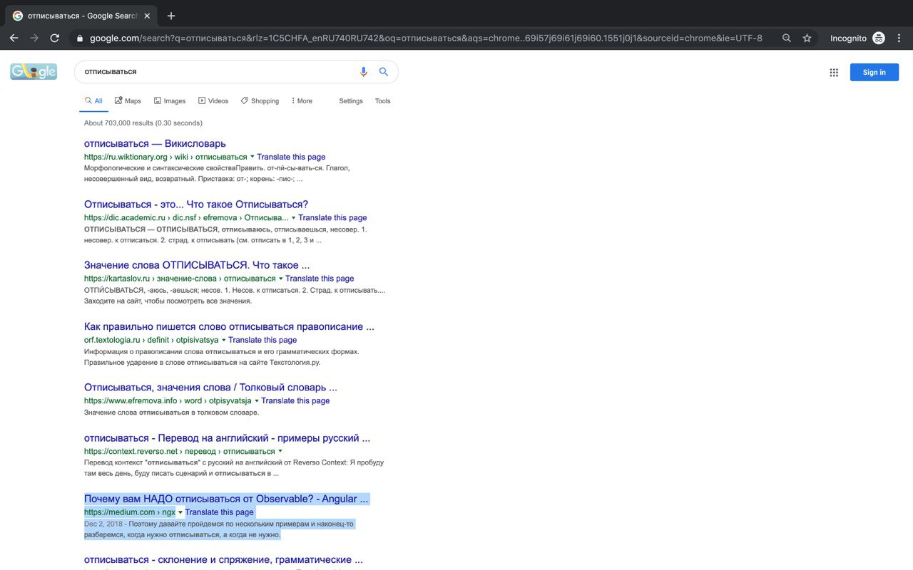913x570 pixels.
Task: Switch to the Maps tab
Action: 128,101
